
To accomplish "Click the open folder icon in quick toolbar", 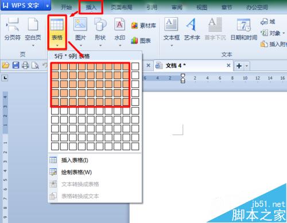I will [x=6, y=65].
